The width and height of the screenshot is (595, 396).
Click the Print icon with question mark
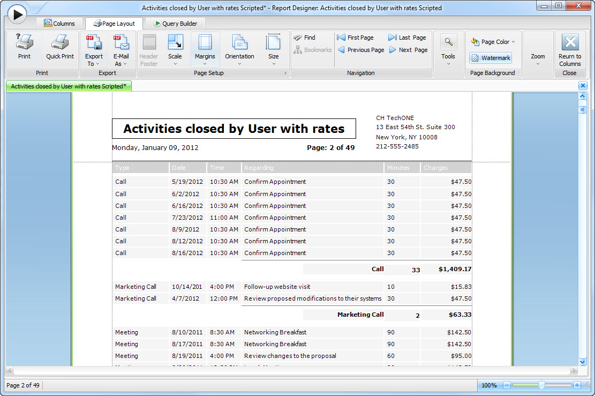click(24, 42)
